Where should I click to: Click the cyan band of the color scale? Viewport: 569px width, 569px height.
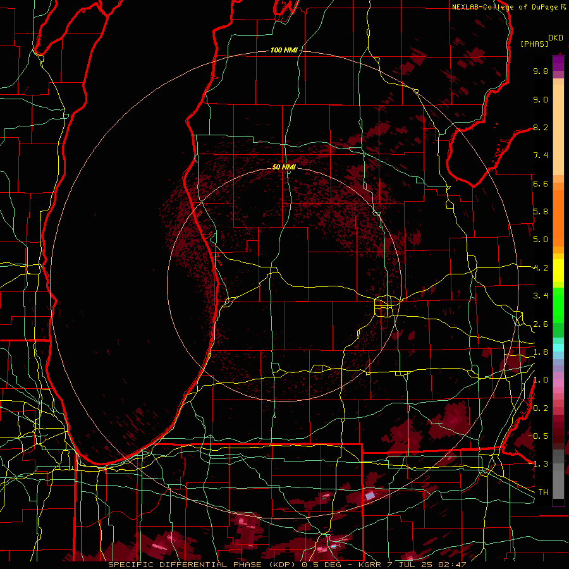(558, 348)
